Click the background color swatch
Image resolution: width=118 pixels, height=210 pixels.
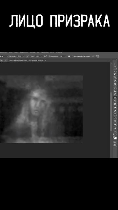click(116, 138)
